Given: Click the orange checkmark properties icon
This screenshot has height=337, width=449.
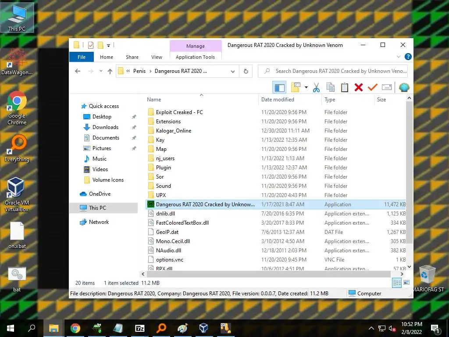Looking at the screenshot, I should [x=373, y=87].
